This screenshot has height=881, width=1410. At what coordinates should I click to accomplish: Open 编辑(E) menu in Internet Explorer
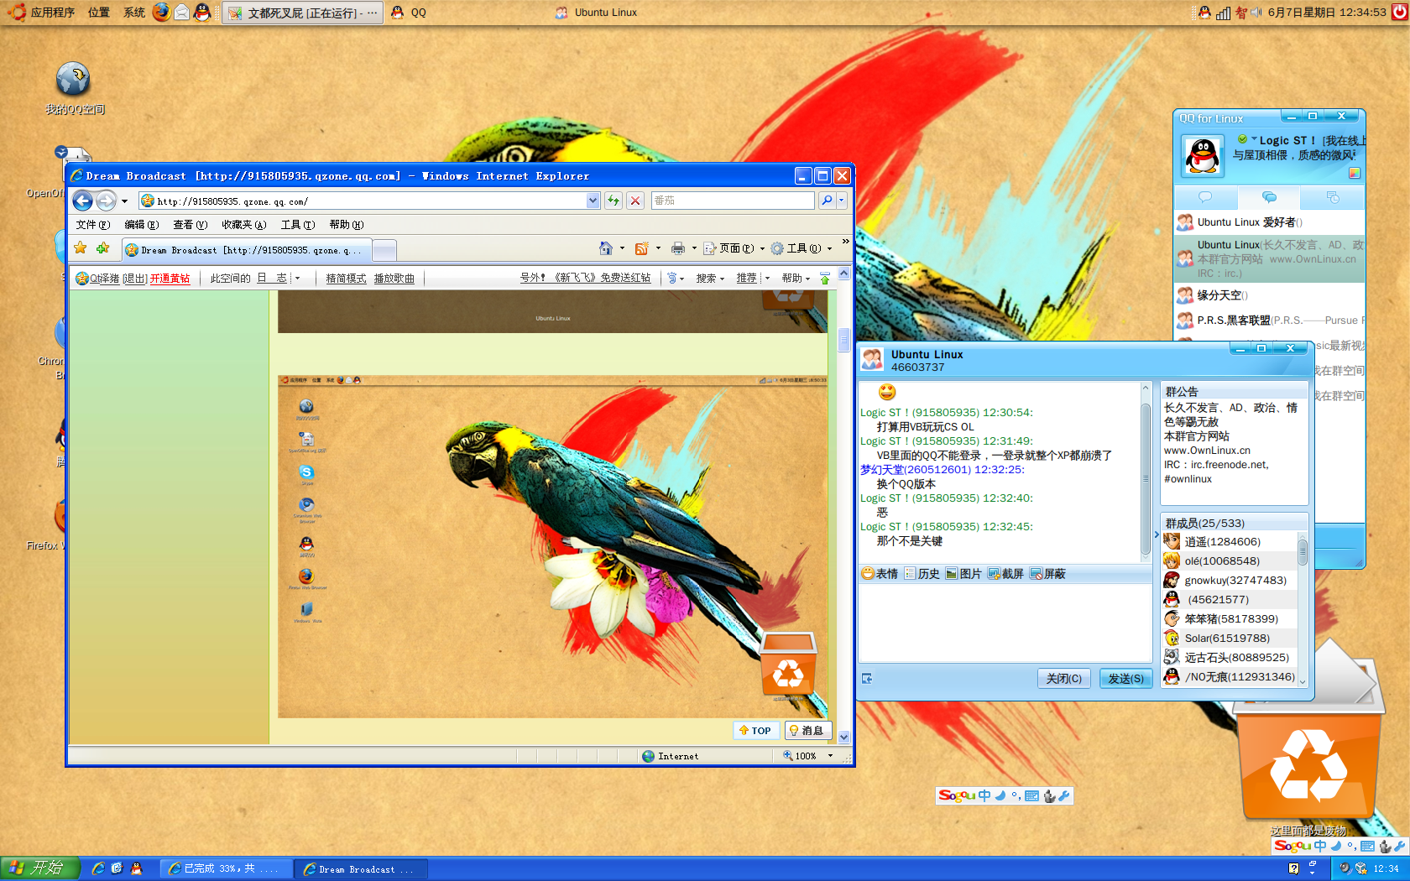tap(142, 225)
